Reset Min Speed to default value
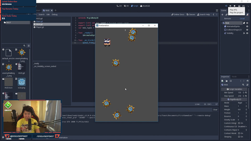251x141 pixels. [246, 92]
